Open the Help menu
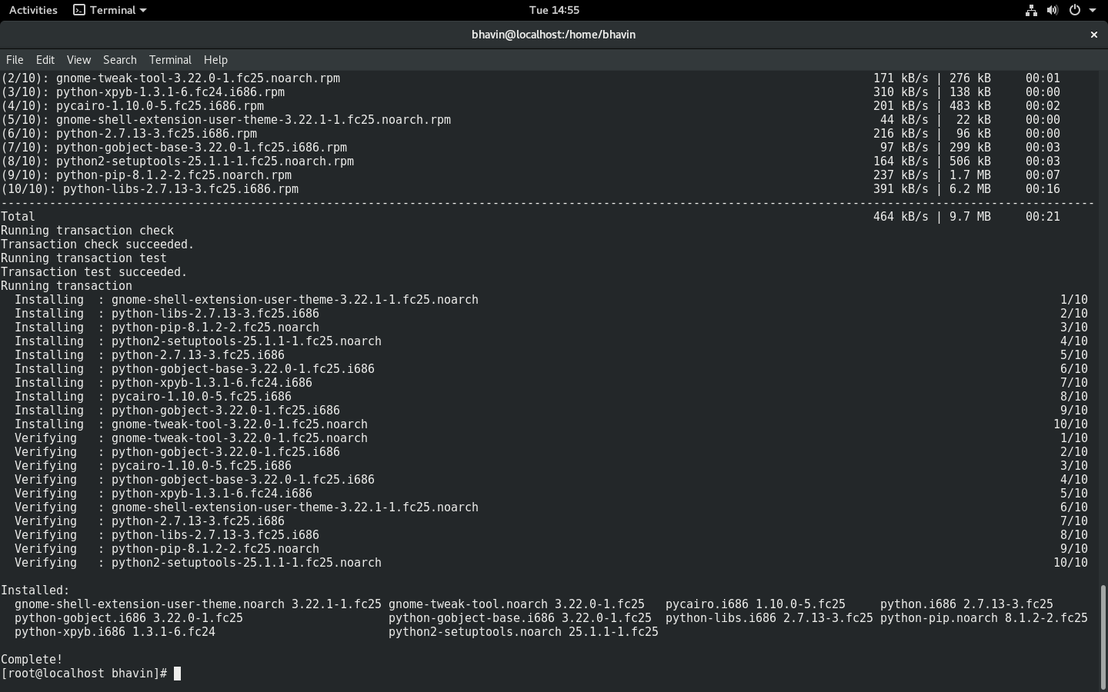Image resolution: width=1108 pixels, height=692 pixels. (215, 59)
